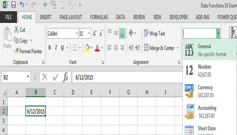Click the Increase Font Size icon
This screenshot has height=135, width=237.
point(95,33)
